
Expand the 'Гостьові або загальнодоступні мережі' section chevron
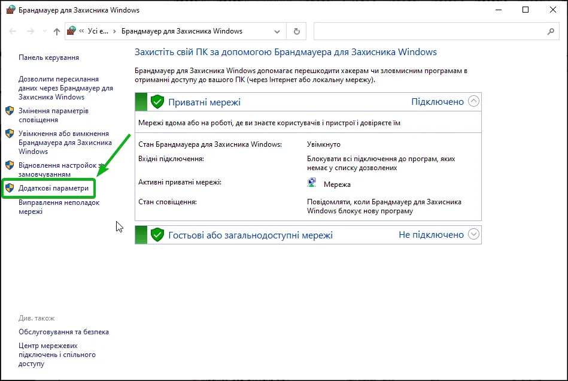[473, 234]
